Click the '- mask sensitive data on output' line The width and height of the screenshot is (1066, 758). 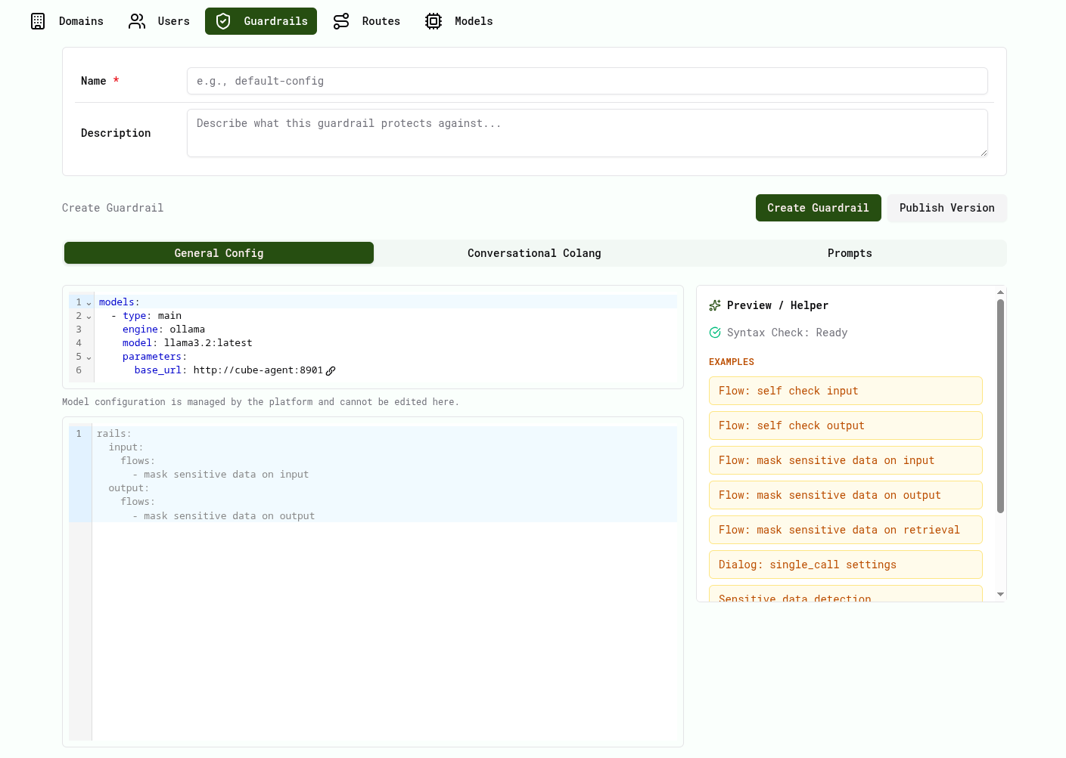[223, 516]
